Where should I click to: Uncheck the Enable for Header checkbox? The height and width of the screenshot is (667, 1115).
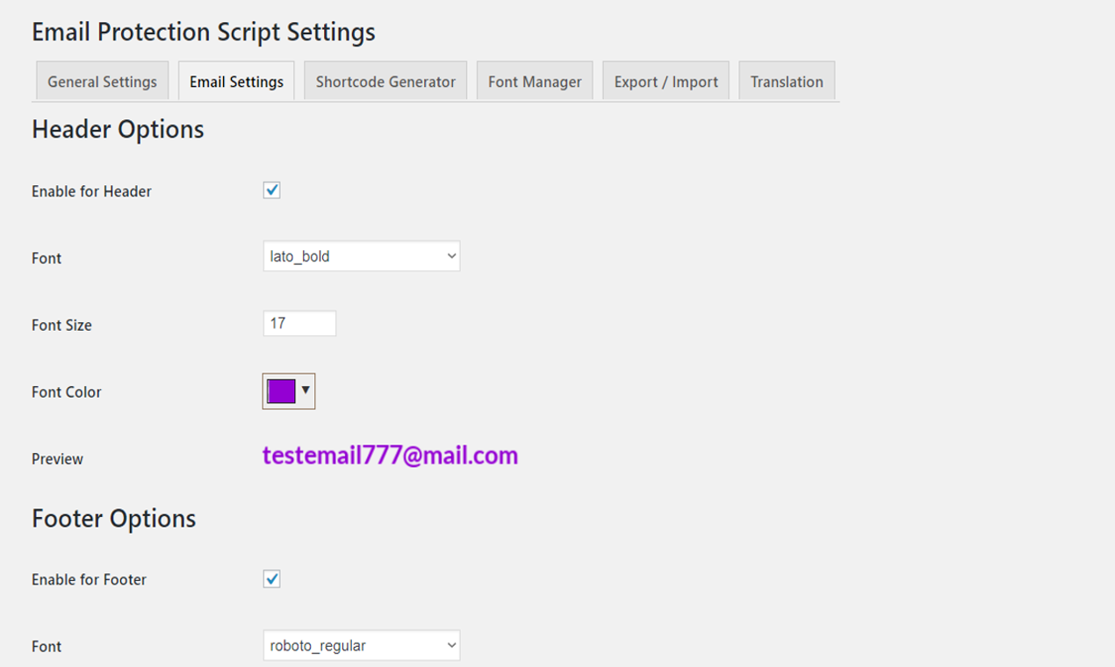(271, 190)
